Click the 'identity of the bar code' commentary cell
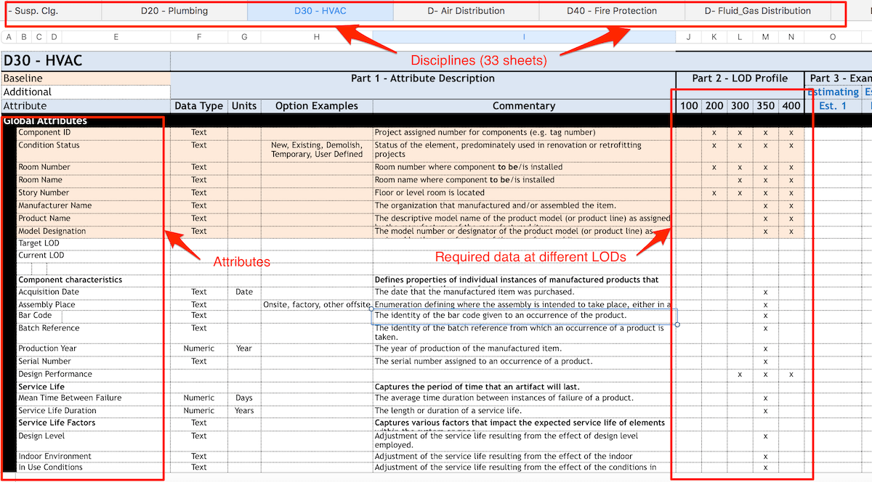 click(524, 316)
